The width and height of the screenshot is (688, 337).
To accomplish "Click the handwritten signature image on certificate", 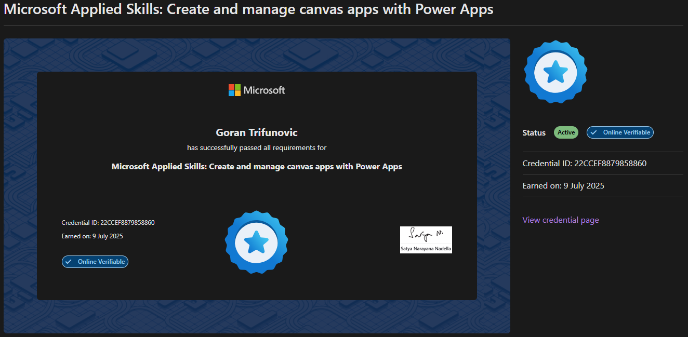I will [x=426, y=235].
